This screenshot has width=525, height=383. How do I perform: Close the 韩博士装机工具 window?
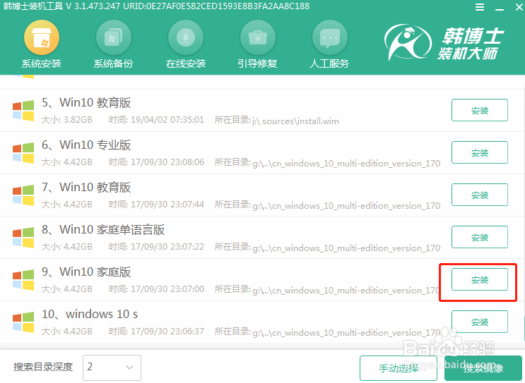[519, 7]
